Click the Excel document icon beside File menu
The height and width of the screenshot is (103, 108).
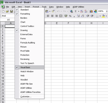(x=3, y=7)
